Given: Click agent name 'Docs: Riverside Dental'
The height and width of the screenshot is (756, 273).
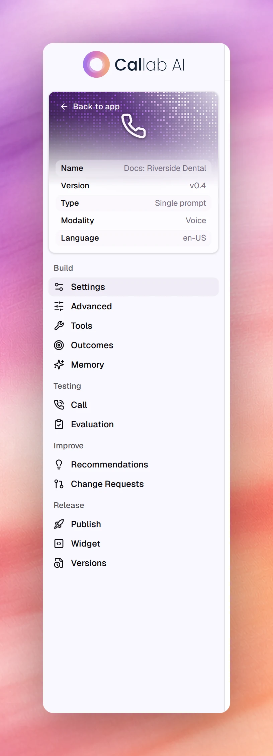Looking at the screenshot, I should (x=165, y=168).
